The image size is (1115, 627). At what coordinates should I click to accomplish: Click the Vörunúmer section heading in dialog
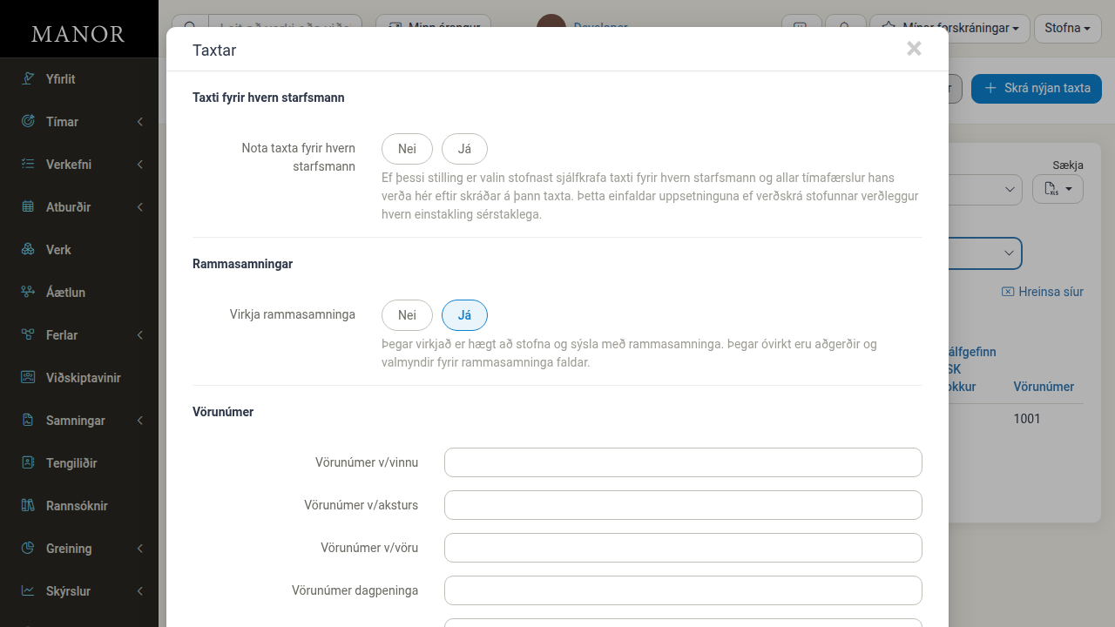(x=223, y=412)
